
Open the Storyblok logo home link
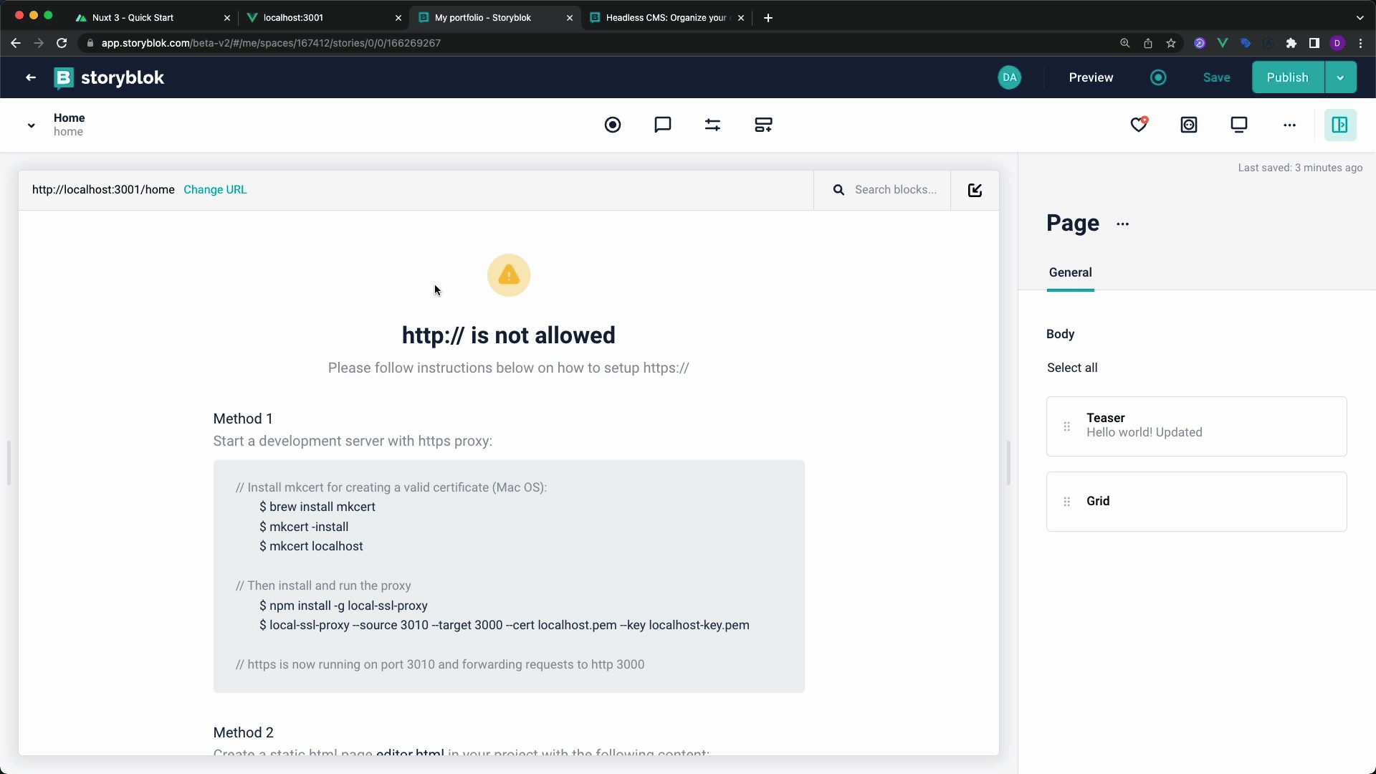109,77
